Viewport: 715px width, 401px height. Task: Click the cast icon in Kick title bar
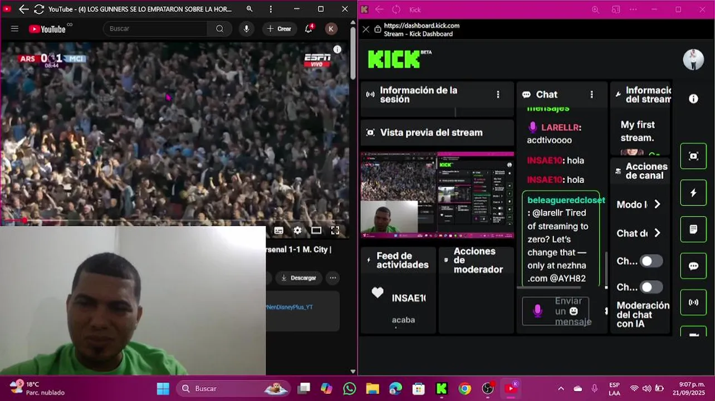[x=615, y=9]
